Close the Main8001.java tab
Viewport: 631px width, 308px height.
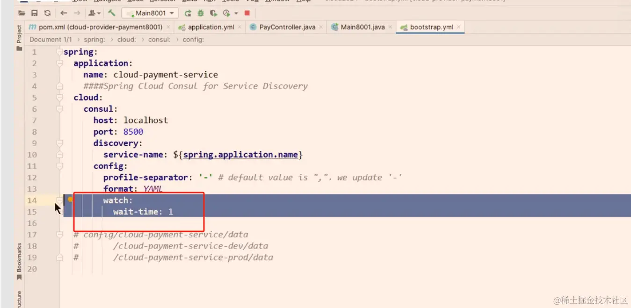(x=391, y=27)
